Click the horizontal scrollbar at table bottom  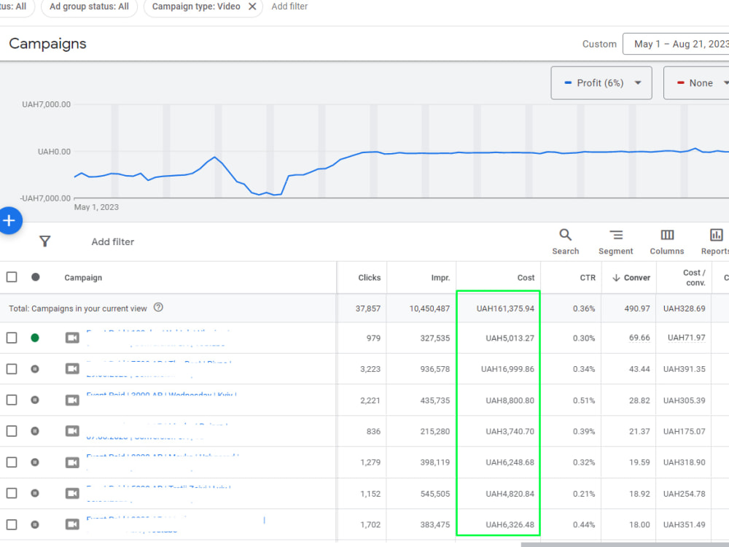tap(625, 545)
